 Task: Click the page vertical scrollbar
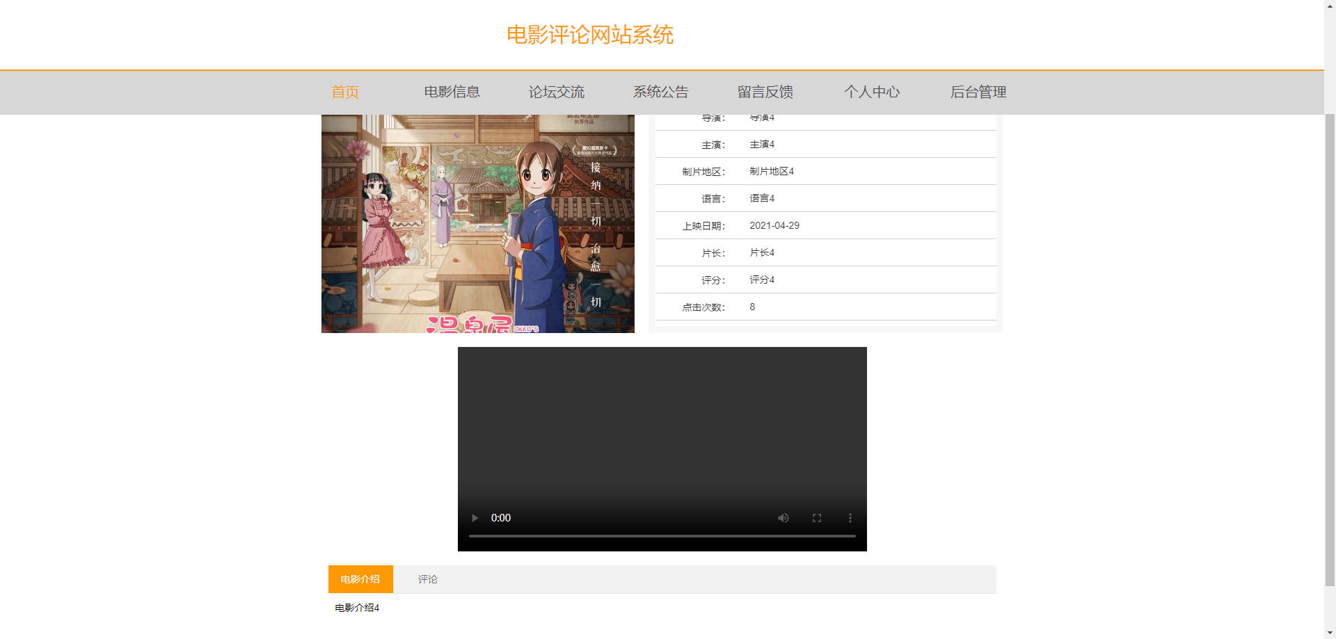tap(1330, 350)
